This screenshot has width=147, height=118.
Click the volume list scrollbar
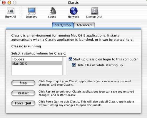64,66
